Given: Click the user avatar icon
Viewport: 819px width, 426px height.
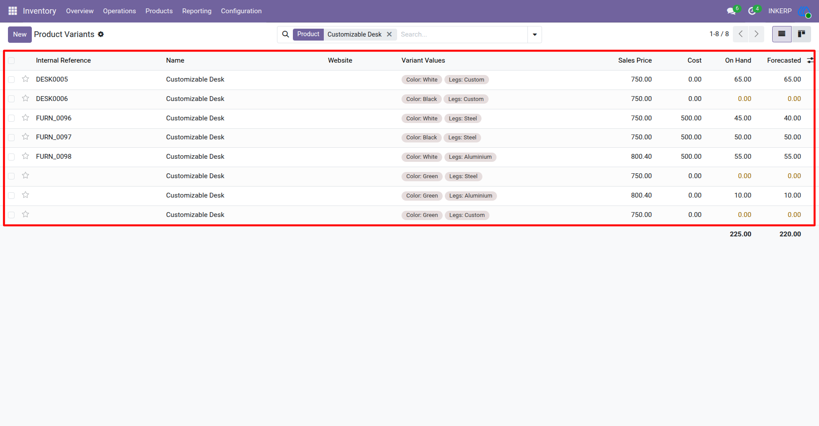Looking at the screenshot, I should (804, 11).
